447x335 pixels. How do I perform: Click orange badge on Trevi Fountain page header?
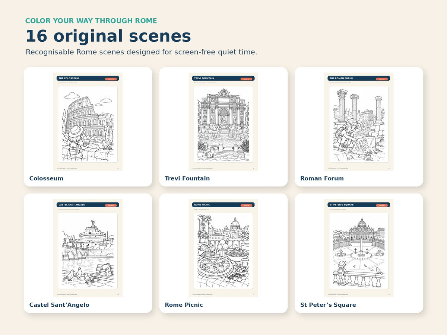click(247, 79)
